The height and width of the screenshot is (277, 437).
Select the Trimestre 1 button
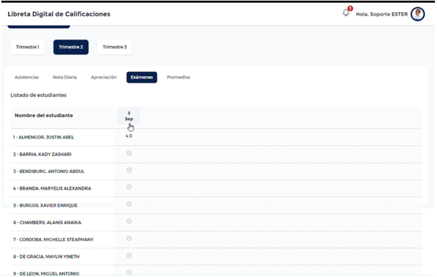pyautogui.click(x=28, y=47)
